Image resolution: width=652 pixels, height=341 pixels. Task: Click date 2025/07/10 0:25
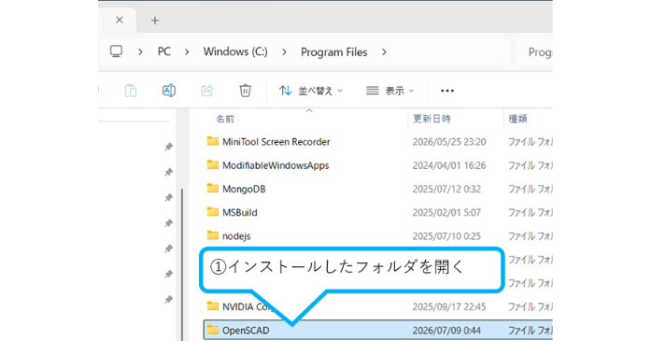[446, 236]
